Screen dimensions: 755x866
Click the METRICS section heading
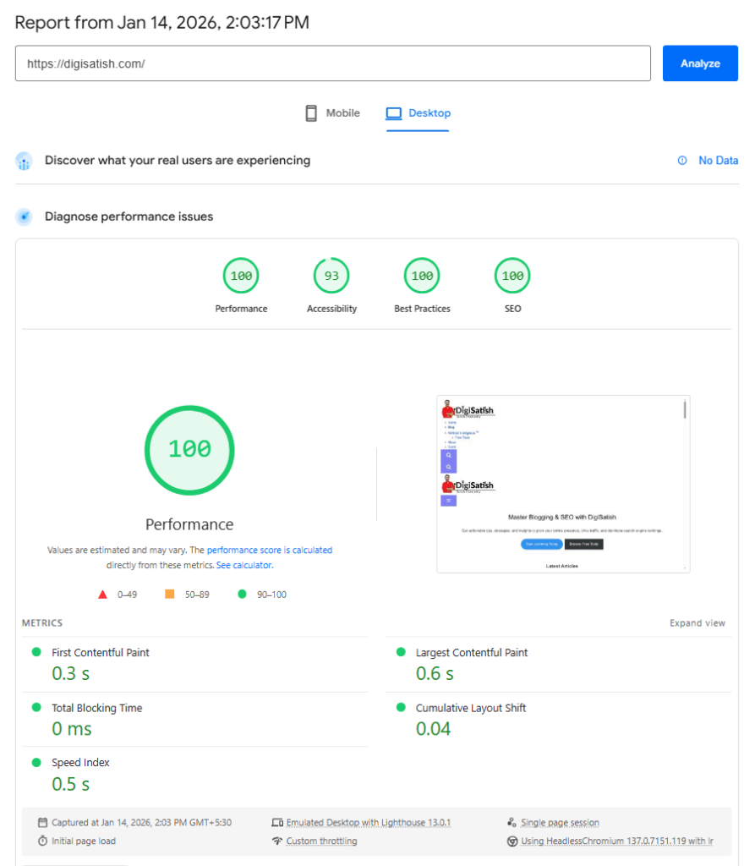pyautogui.click(x=42, y=623)
